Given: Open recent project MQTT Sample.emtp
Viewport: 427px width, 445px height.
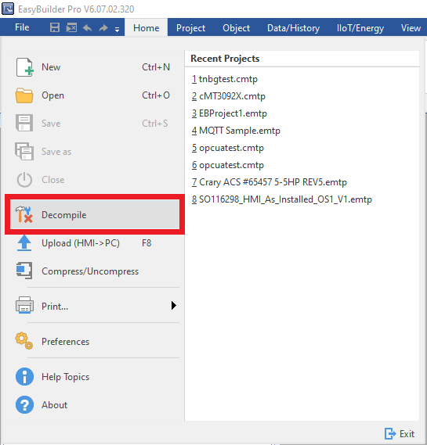Looking at the screenshot, I should click(x=236, y=131).
